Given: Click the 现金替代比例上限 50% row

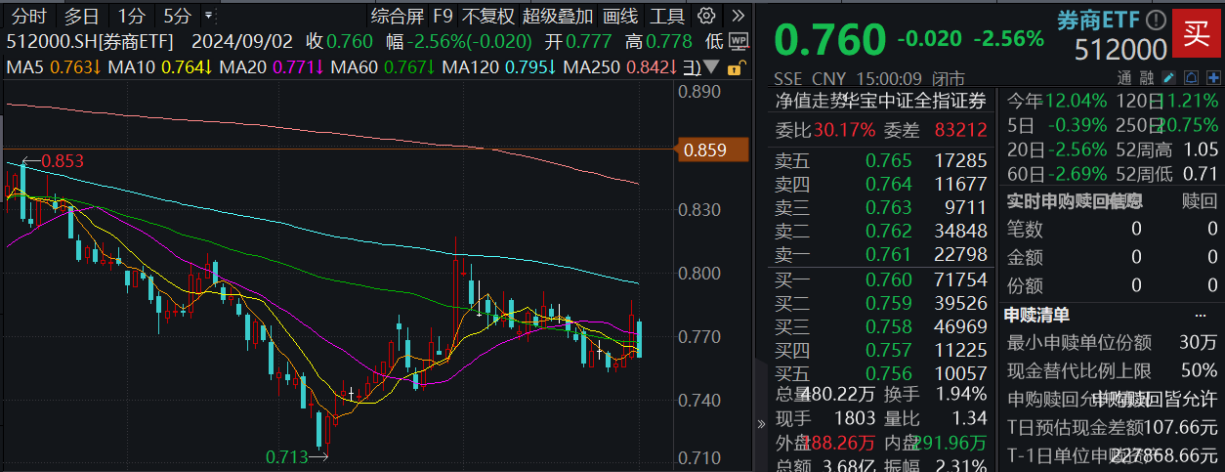Looking at the screenshot, I should pos(1113,370).
